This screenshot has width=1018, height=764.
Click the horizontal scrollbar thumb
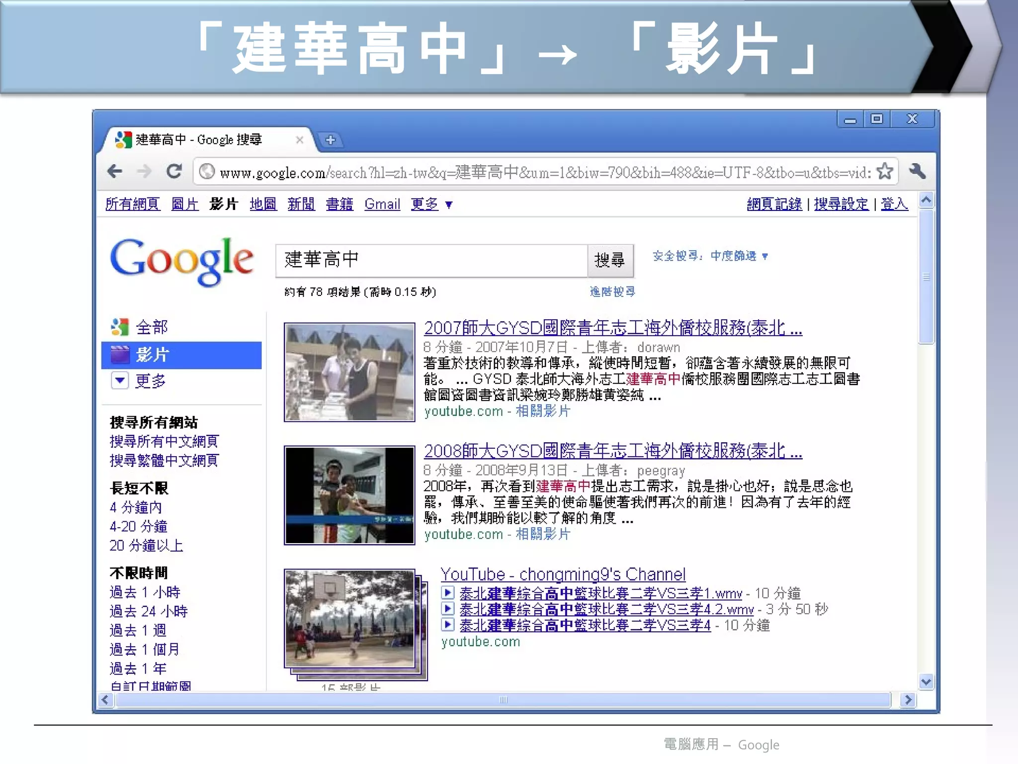click(503, 700)
